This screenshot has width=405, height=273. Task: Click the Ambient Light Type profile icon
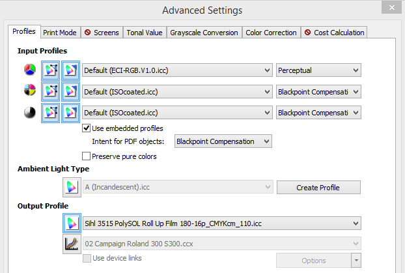point(70,188)
